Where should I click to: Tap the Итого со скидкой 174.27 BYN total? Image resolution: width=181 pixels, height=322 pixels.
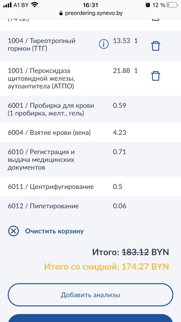click(x=106, y=266)
